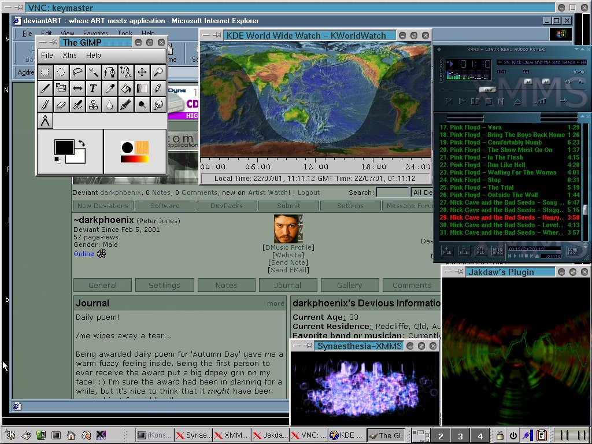Click the remove FILE button in XMMS playlist

pos(464,251)
